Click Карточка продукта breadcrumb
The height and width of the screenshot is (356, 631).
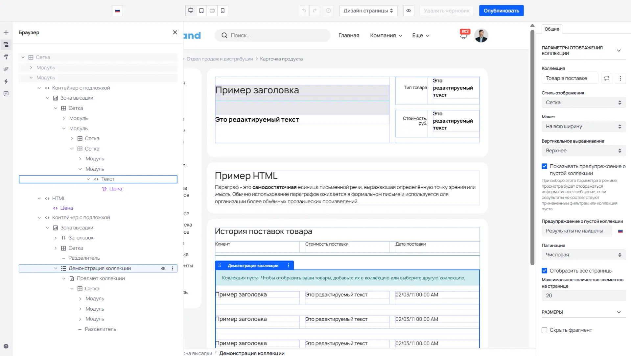(281, 59)
